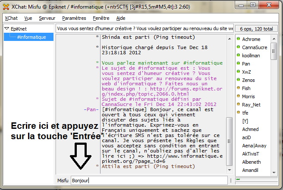Screen dimensions: 283x190
Task: Collapse the EpiKnet server tree
Action: pyautogui.click(x=6, y=28)
